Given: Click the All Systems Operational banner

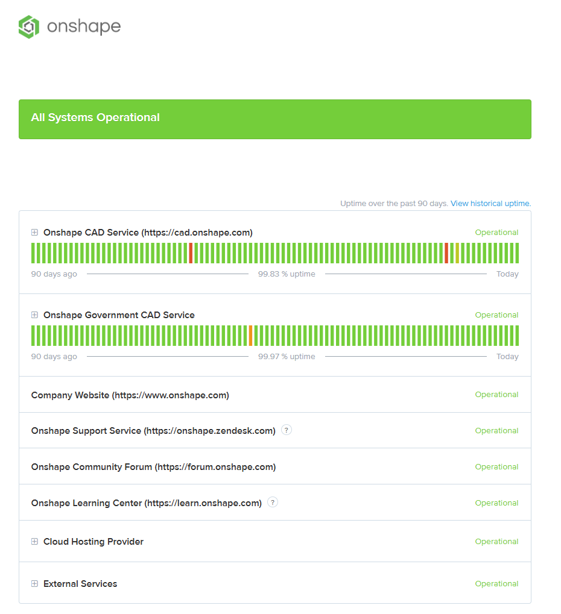Looking at the screenshot, I should 275,119.
